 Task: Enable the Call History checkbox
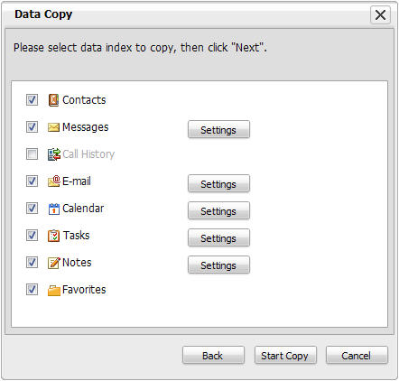(32, 154)
